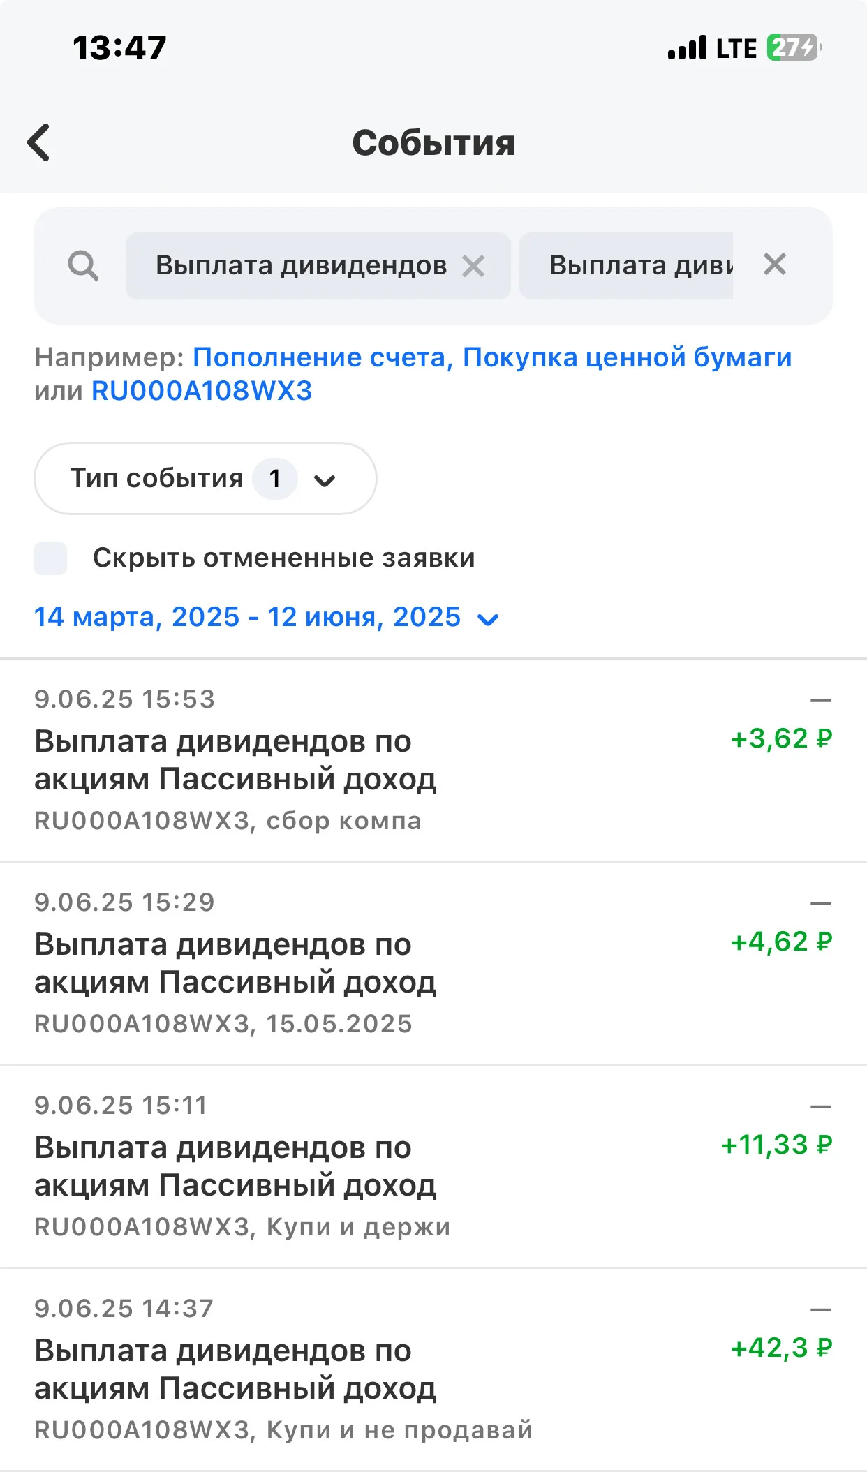Open the dash menu of 15:11 event
Screen dimensions: 867x1472
[x=821, y=1106]
